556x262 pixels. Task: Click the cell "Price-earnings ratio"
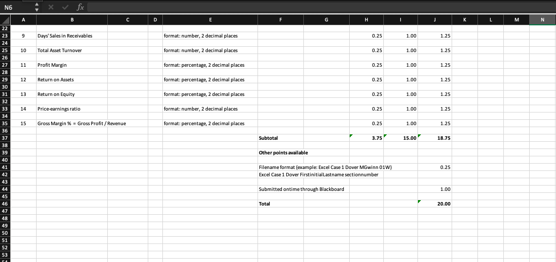[x=72, y=109]
